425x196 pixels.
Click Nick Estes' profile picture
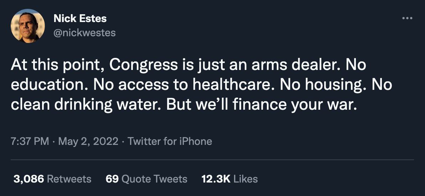tap(28, 26)
